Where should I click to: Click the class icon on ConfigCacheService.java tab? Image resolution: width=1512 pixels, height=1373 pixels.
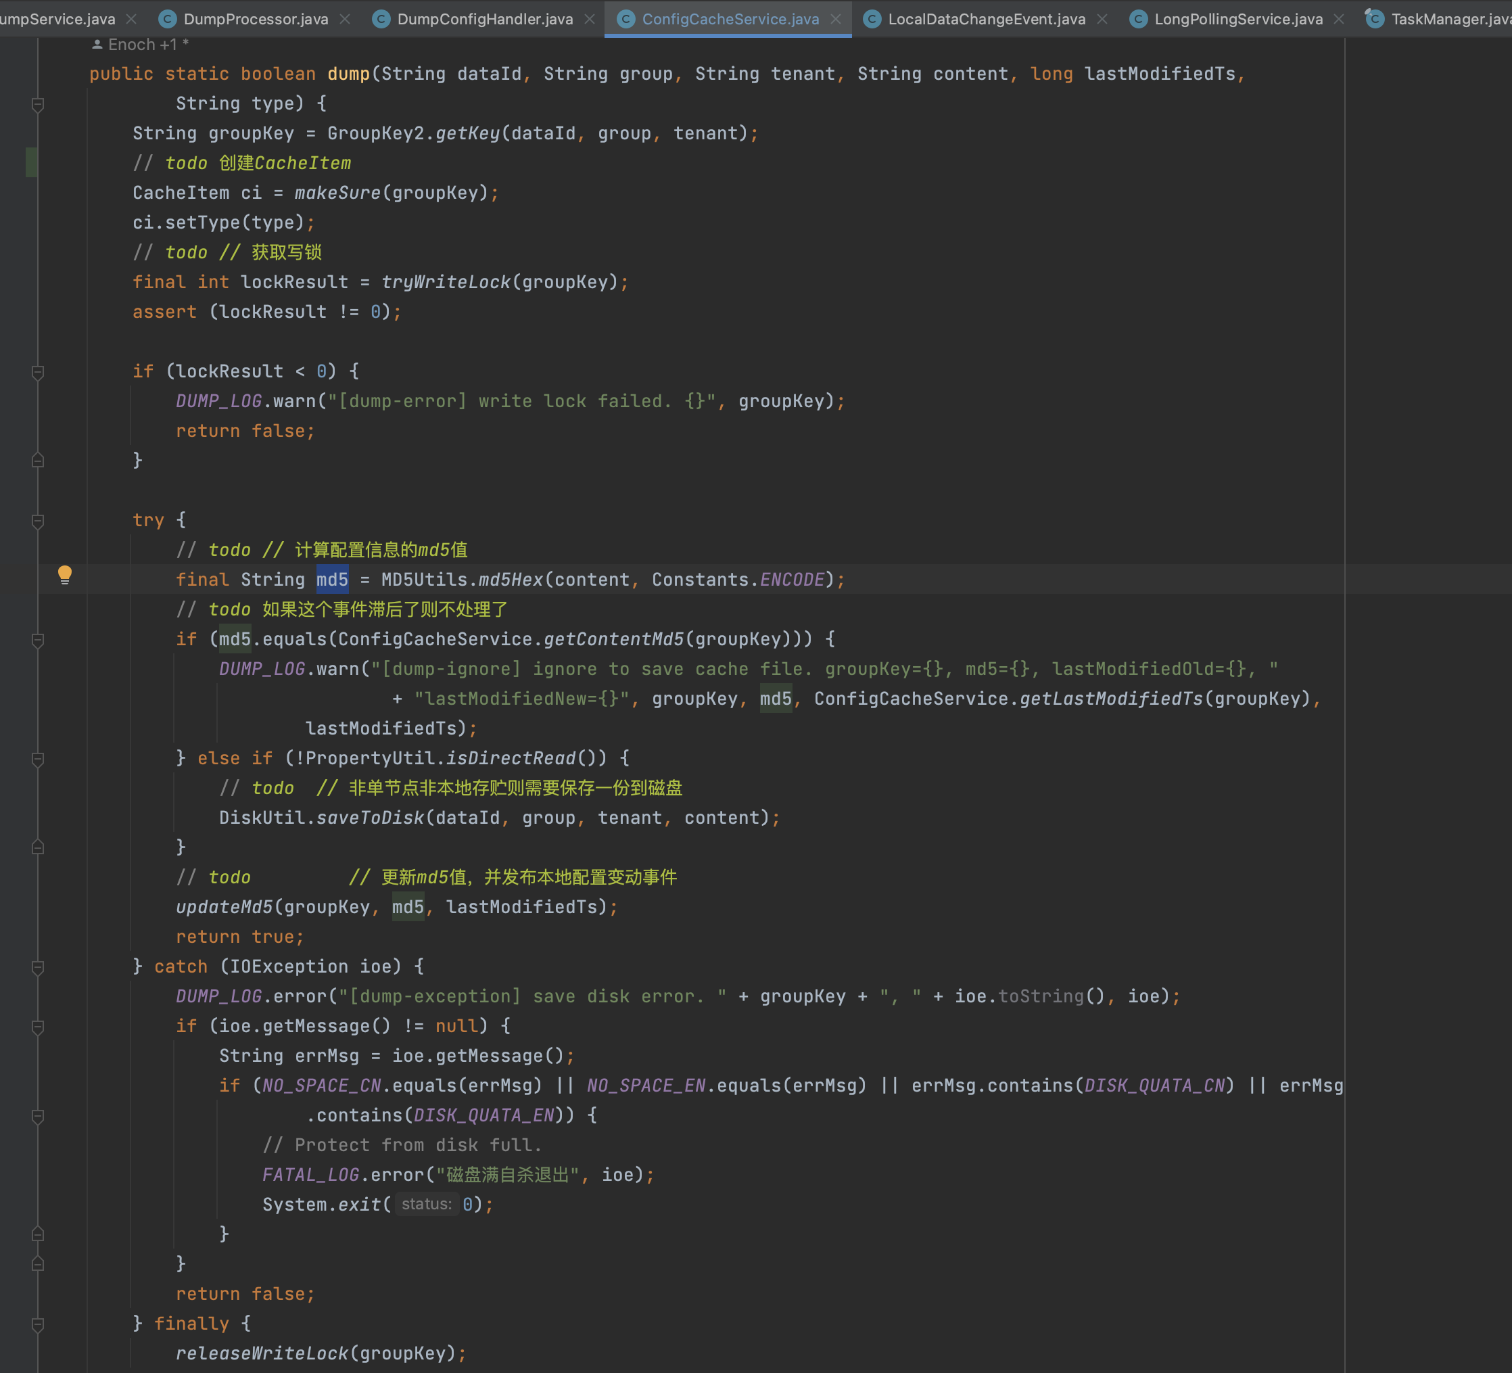(x=625, y=19)
